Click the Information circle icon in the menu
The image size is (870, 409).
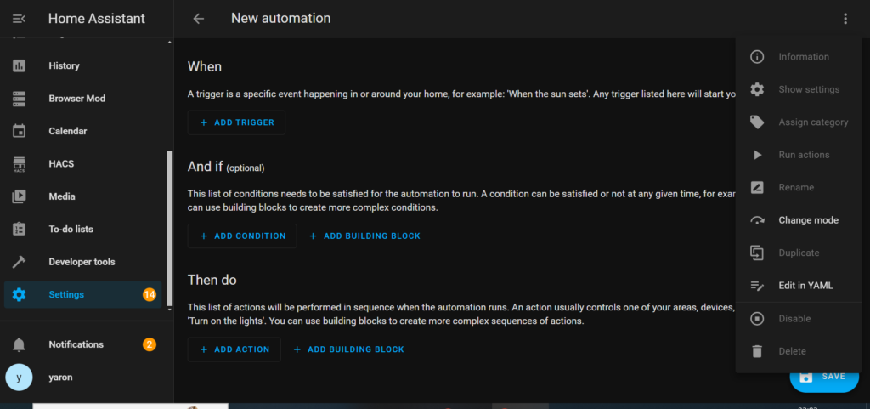coord(757,57)
